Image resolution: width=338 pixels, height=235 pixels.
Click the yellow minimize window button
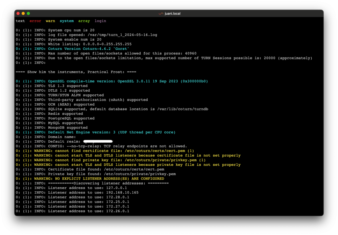coord(23,14)
